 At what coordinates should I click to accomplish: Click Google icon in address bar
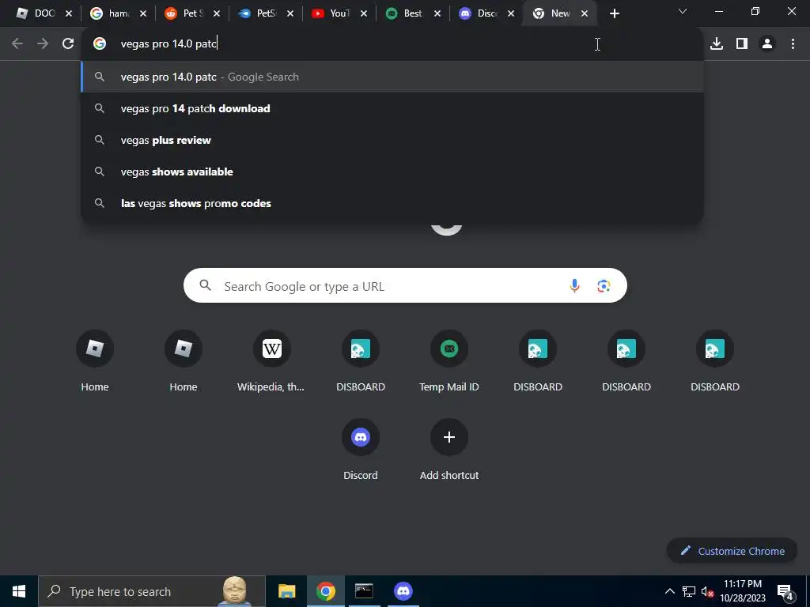pyautogui.click(x=100, y=44)
